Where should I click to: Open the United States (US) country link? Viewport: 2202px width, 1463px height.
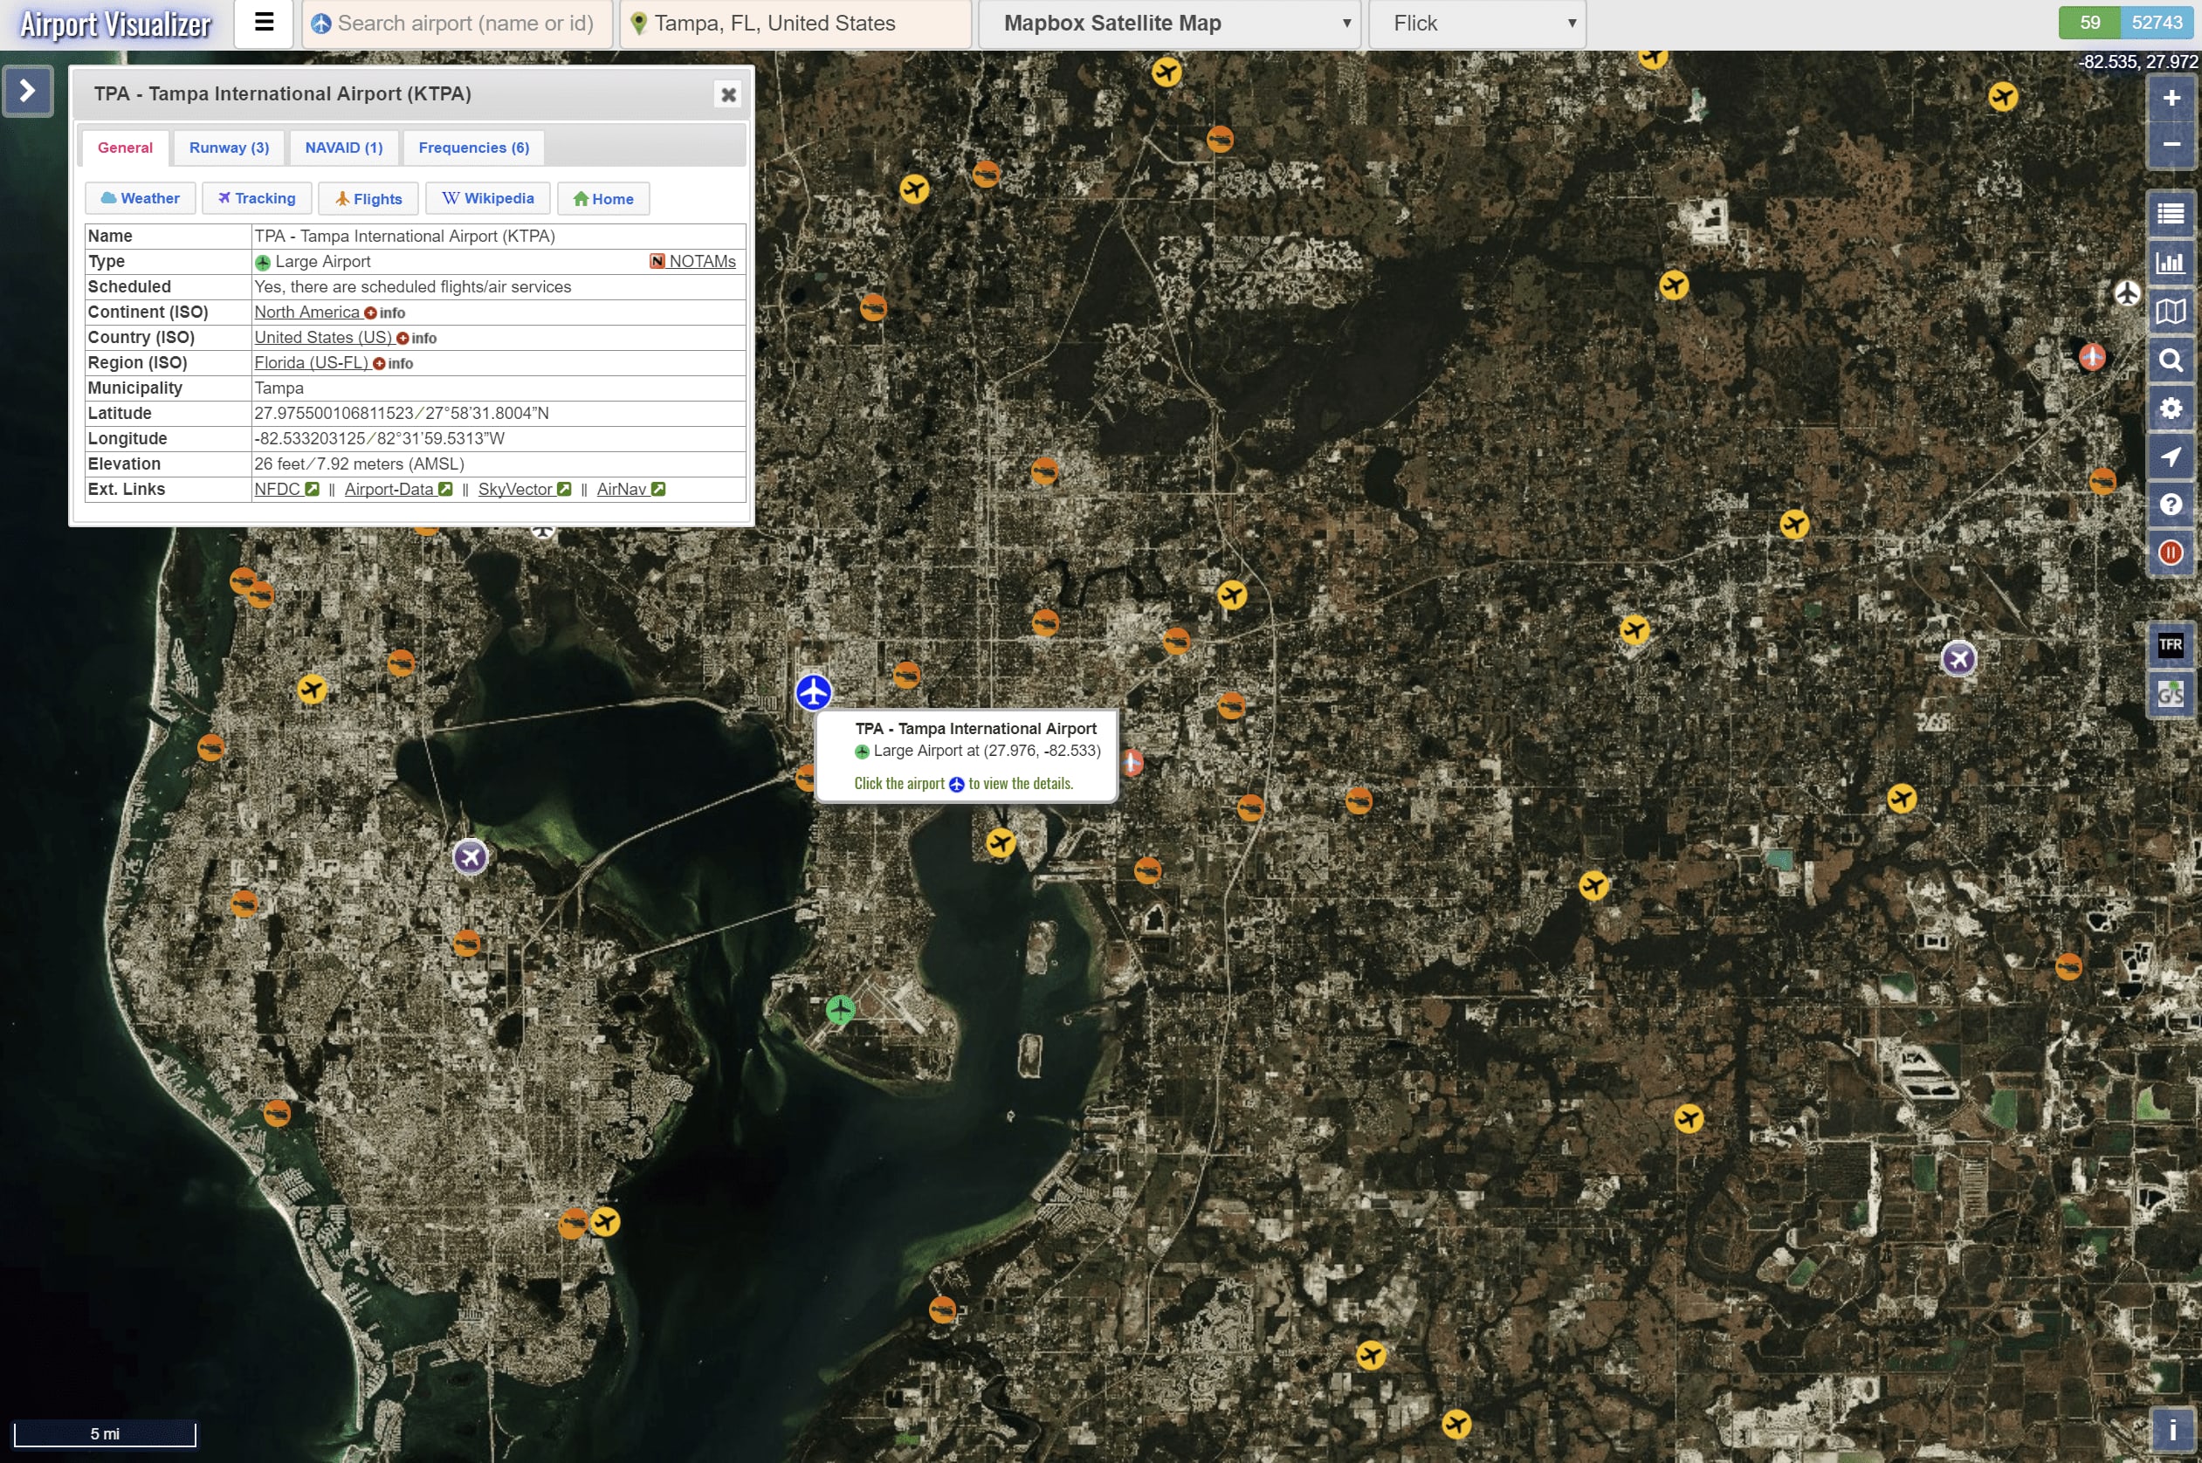coord(323,337)
